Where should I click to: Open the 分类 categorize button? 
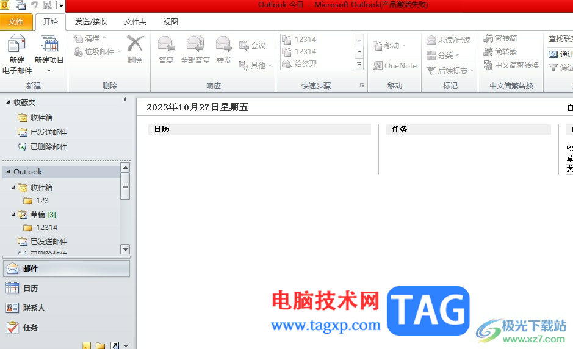tap(442, 55)
